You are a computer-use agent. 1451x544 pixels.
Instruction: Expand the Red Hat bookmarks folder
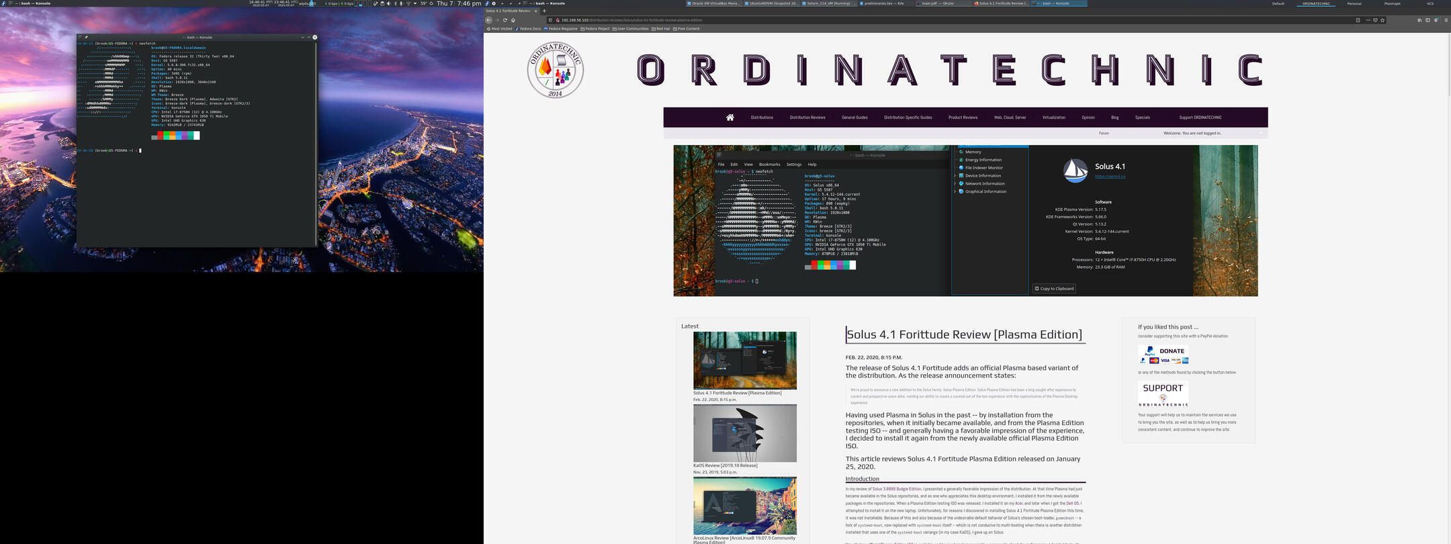tap(661, 29)
